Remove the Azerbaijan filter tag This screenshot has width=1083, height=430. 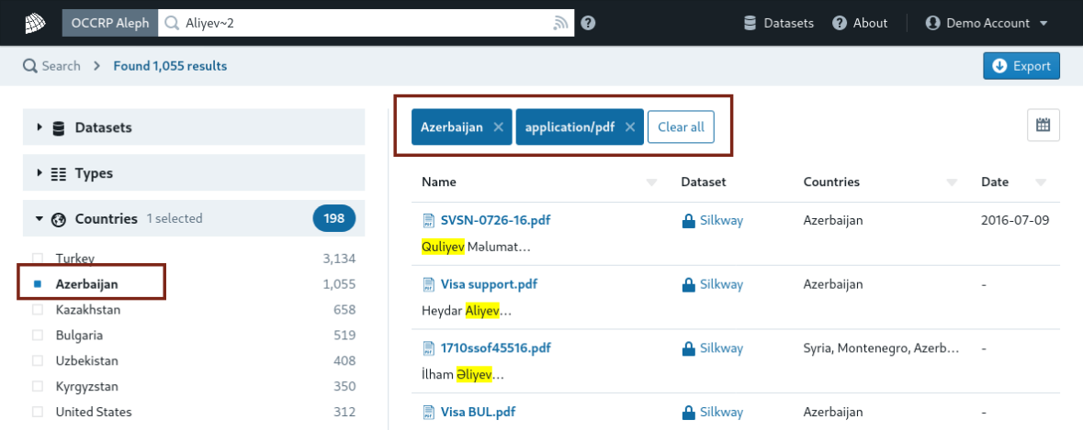pyautogui.click(x=499, y=127)
